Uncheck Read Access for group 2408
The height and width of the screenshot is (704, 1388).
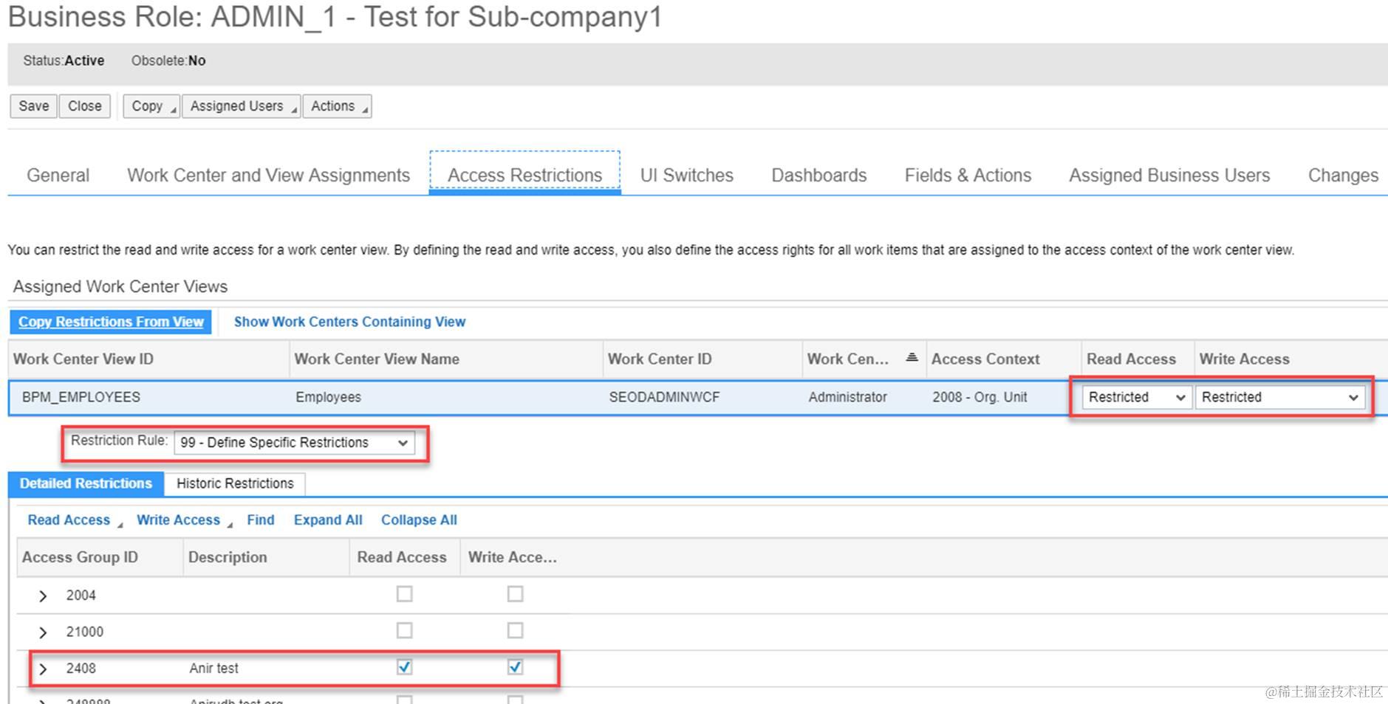tap(404, 667)
